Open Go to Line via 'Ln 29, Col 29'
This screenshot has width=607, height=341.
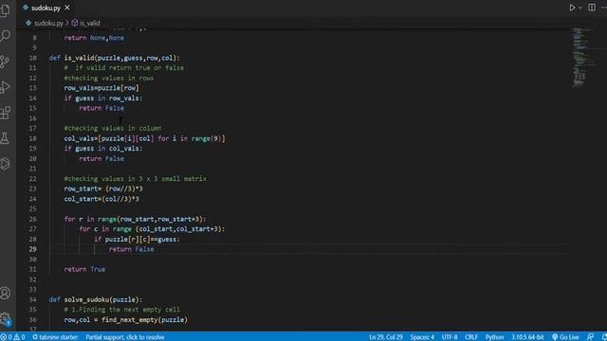point(386,337)
